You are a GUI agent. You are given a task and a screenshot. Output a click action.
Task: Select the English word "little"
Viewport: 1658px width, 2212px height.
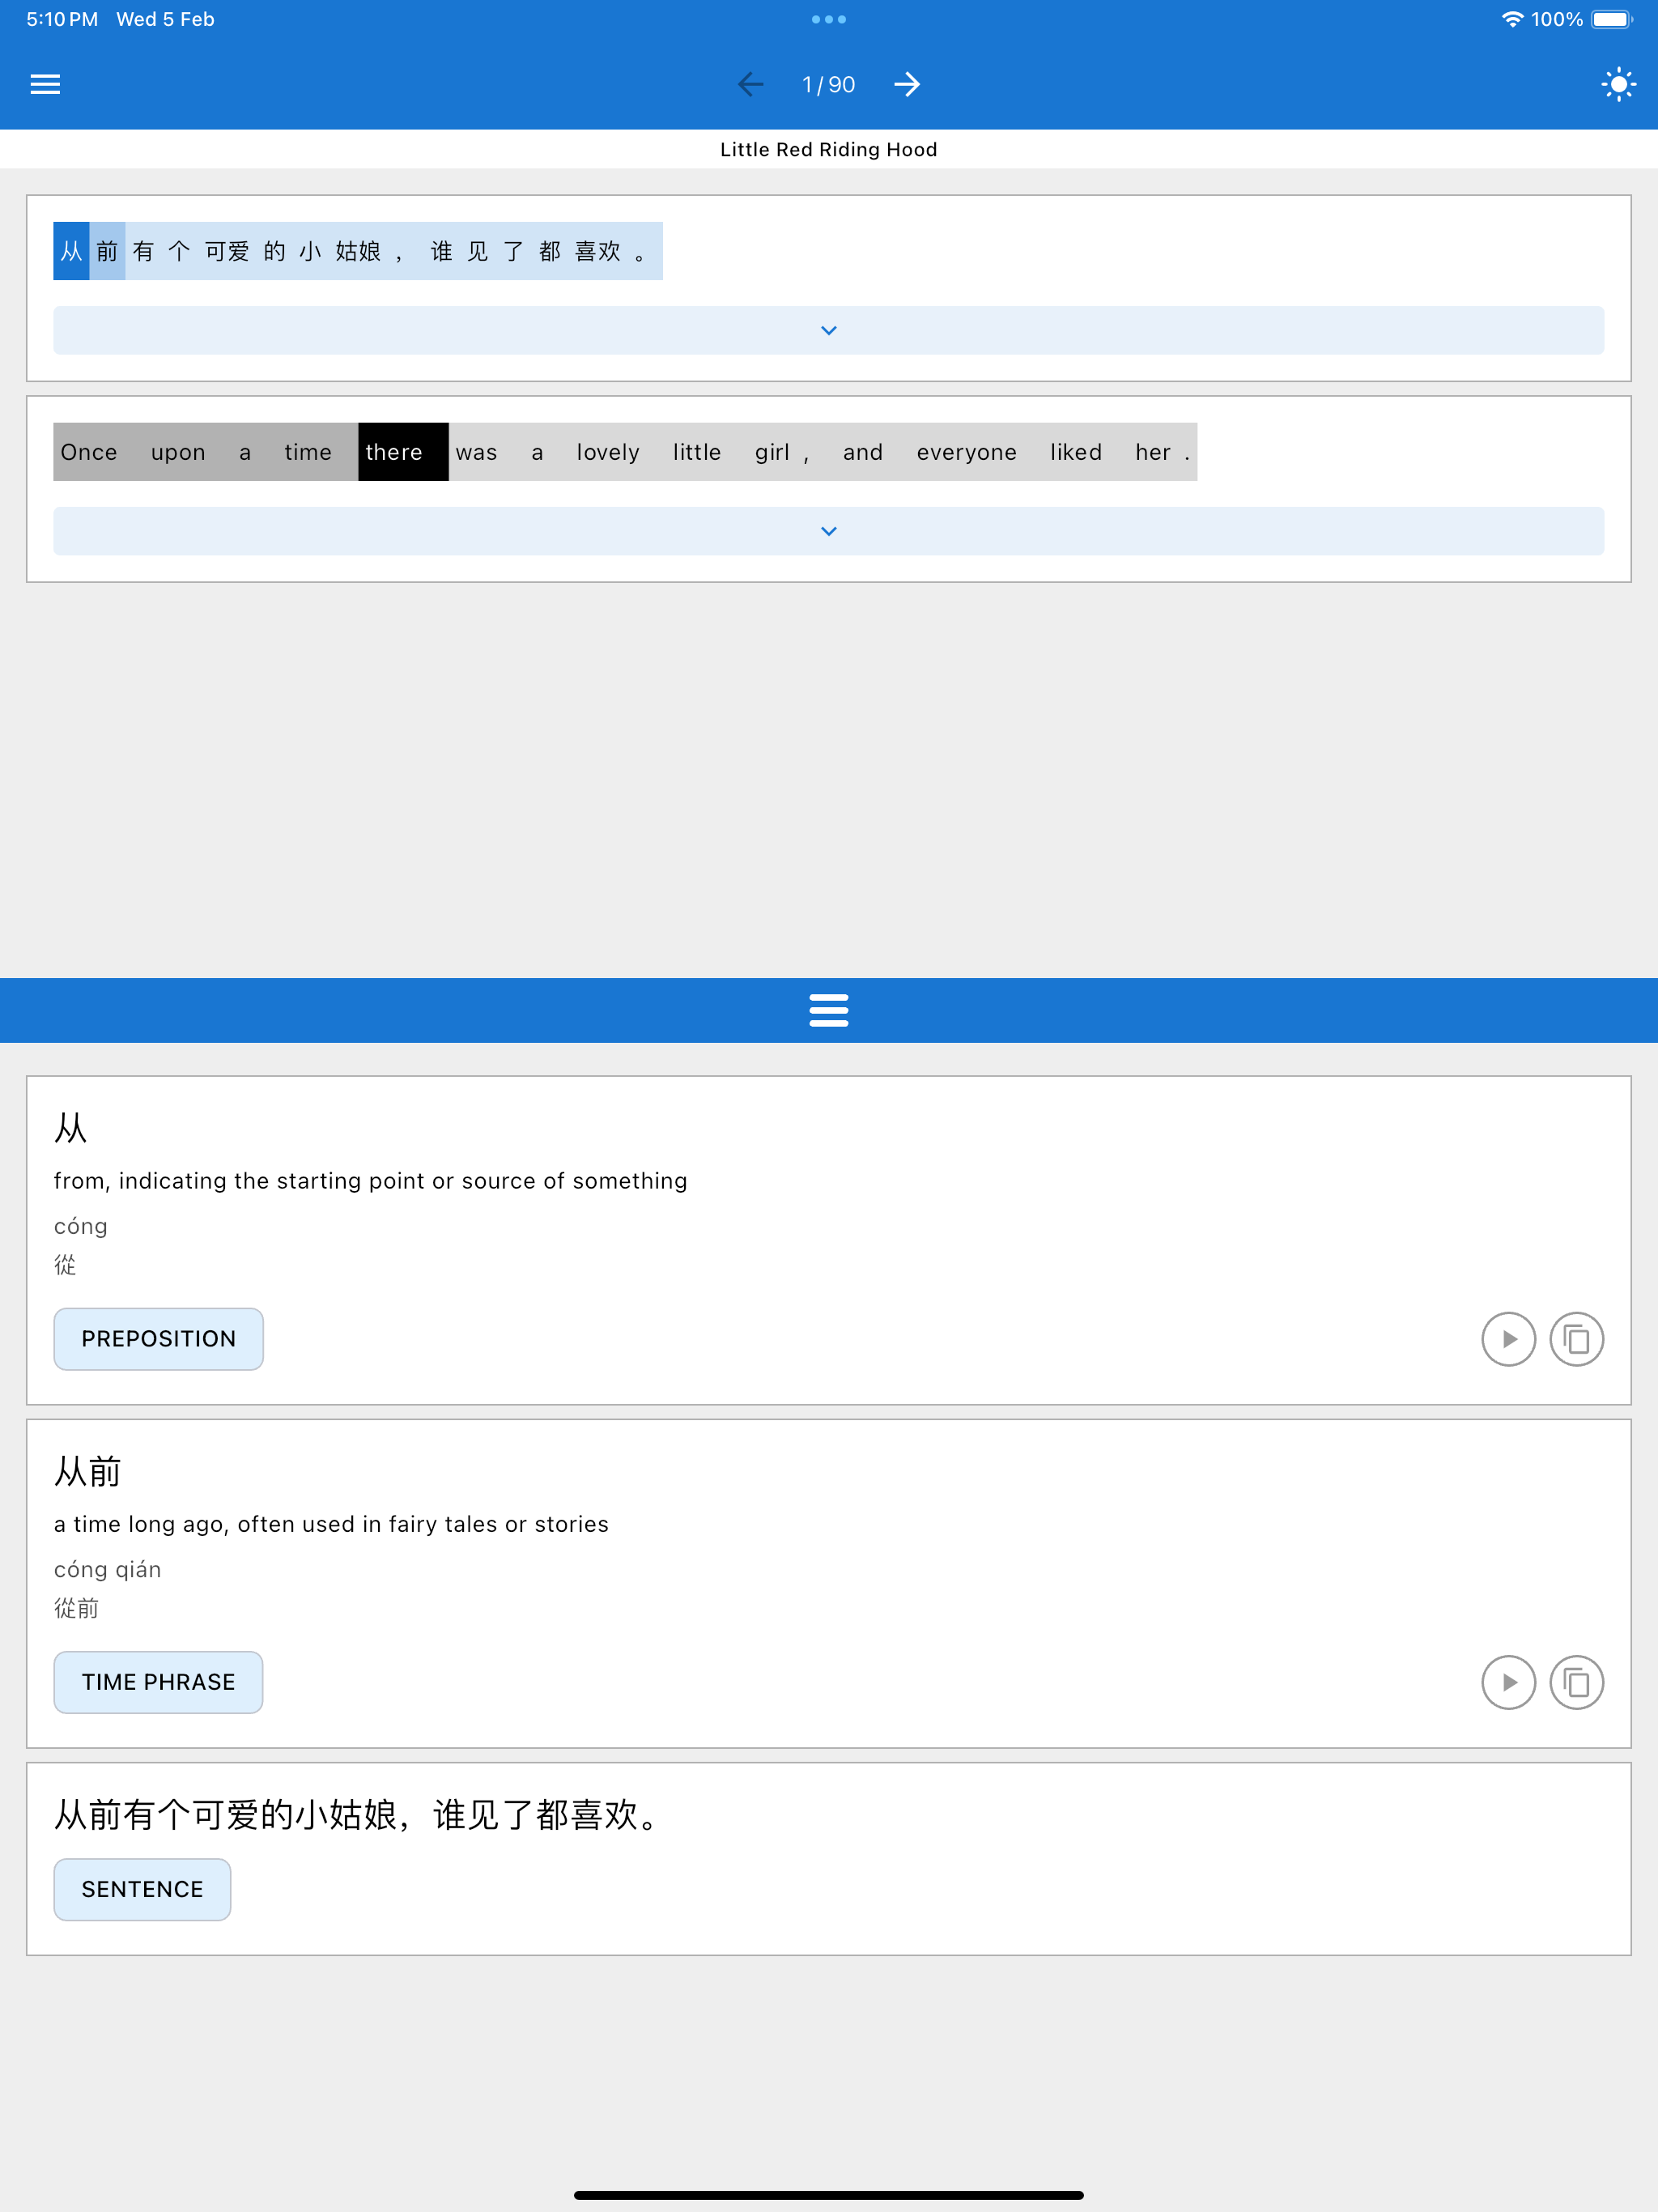(697, 452)
